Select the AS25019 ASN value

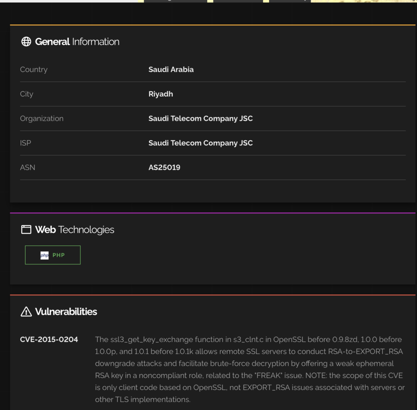tap(165, 168)
